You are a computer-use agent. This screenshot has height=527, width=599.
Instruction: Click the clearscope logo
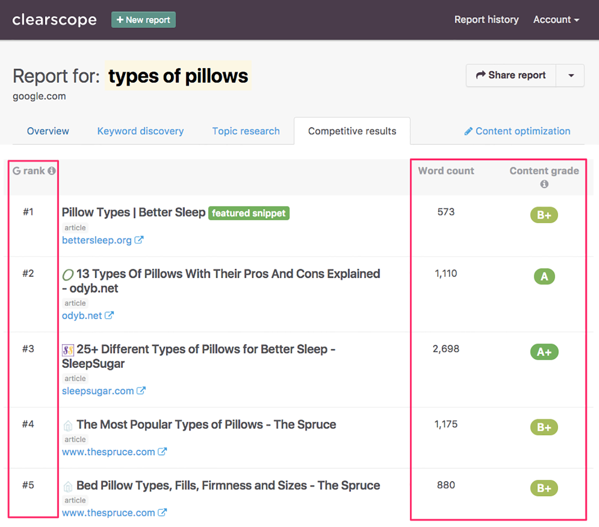[54, 20]
